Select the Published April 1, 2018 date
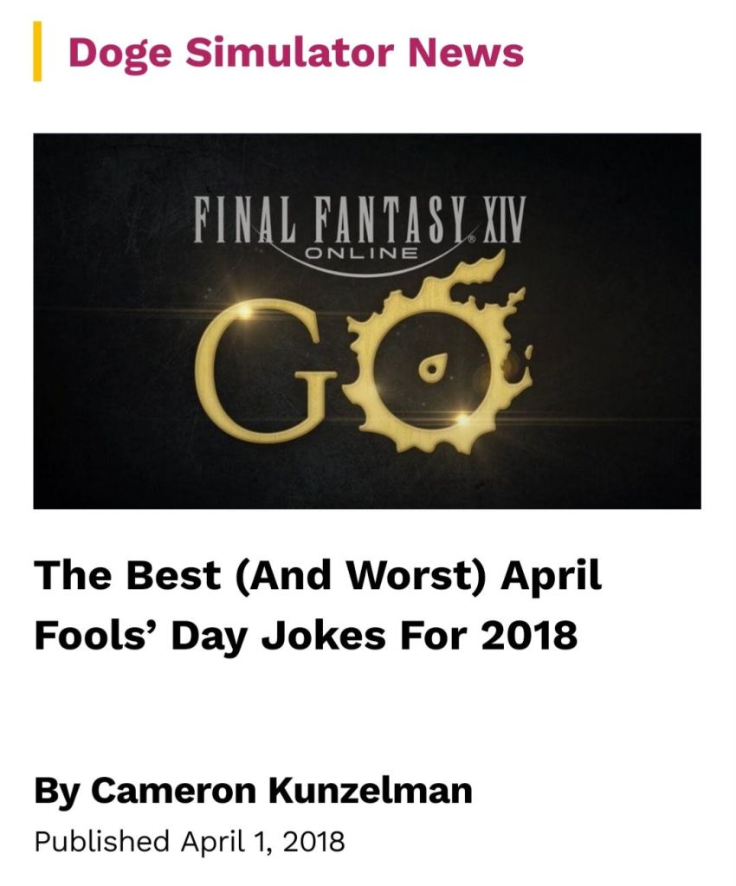Image resolution: width=736 pixels, height=886 pixels. click(x=189, y=840)
